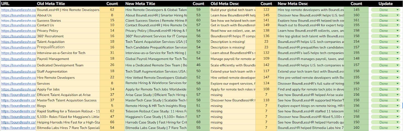Click the New Meta Desc column header
This screenshot has width=403, height=131.
point(311,4)
